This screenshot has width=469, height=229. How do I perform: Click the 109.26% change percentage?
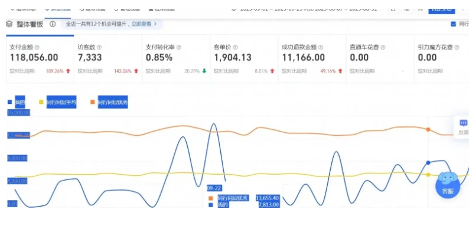(55, 71)
